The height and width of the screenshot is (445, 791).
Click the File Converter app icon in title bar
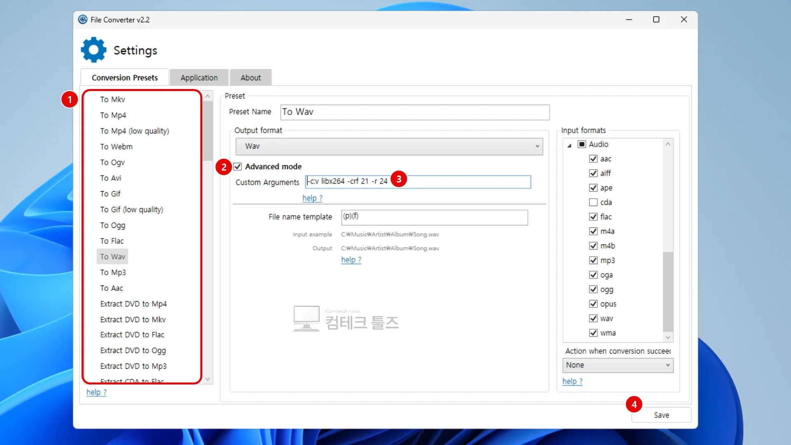point(83,19)
